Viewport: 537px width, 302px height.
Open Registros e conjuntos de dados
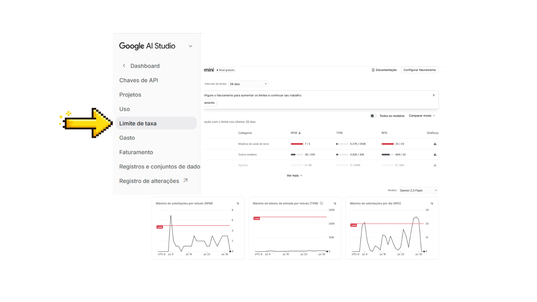(x=160, y=167)
